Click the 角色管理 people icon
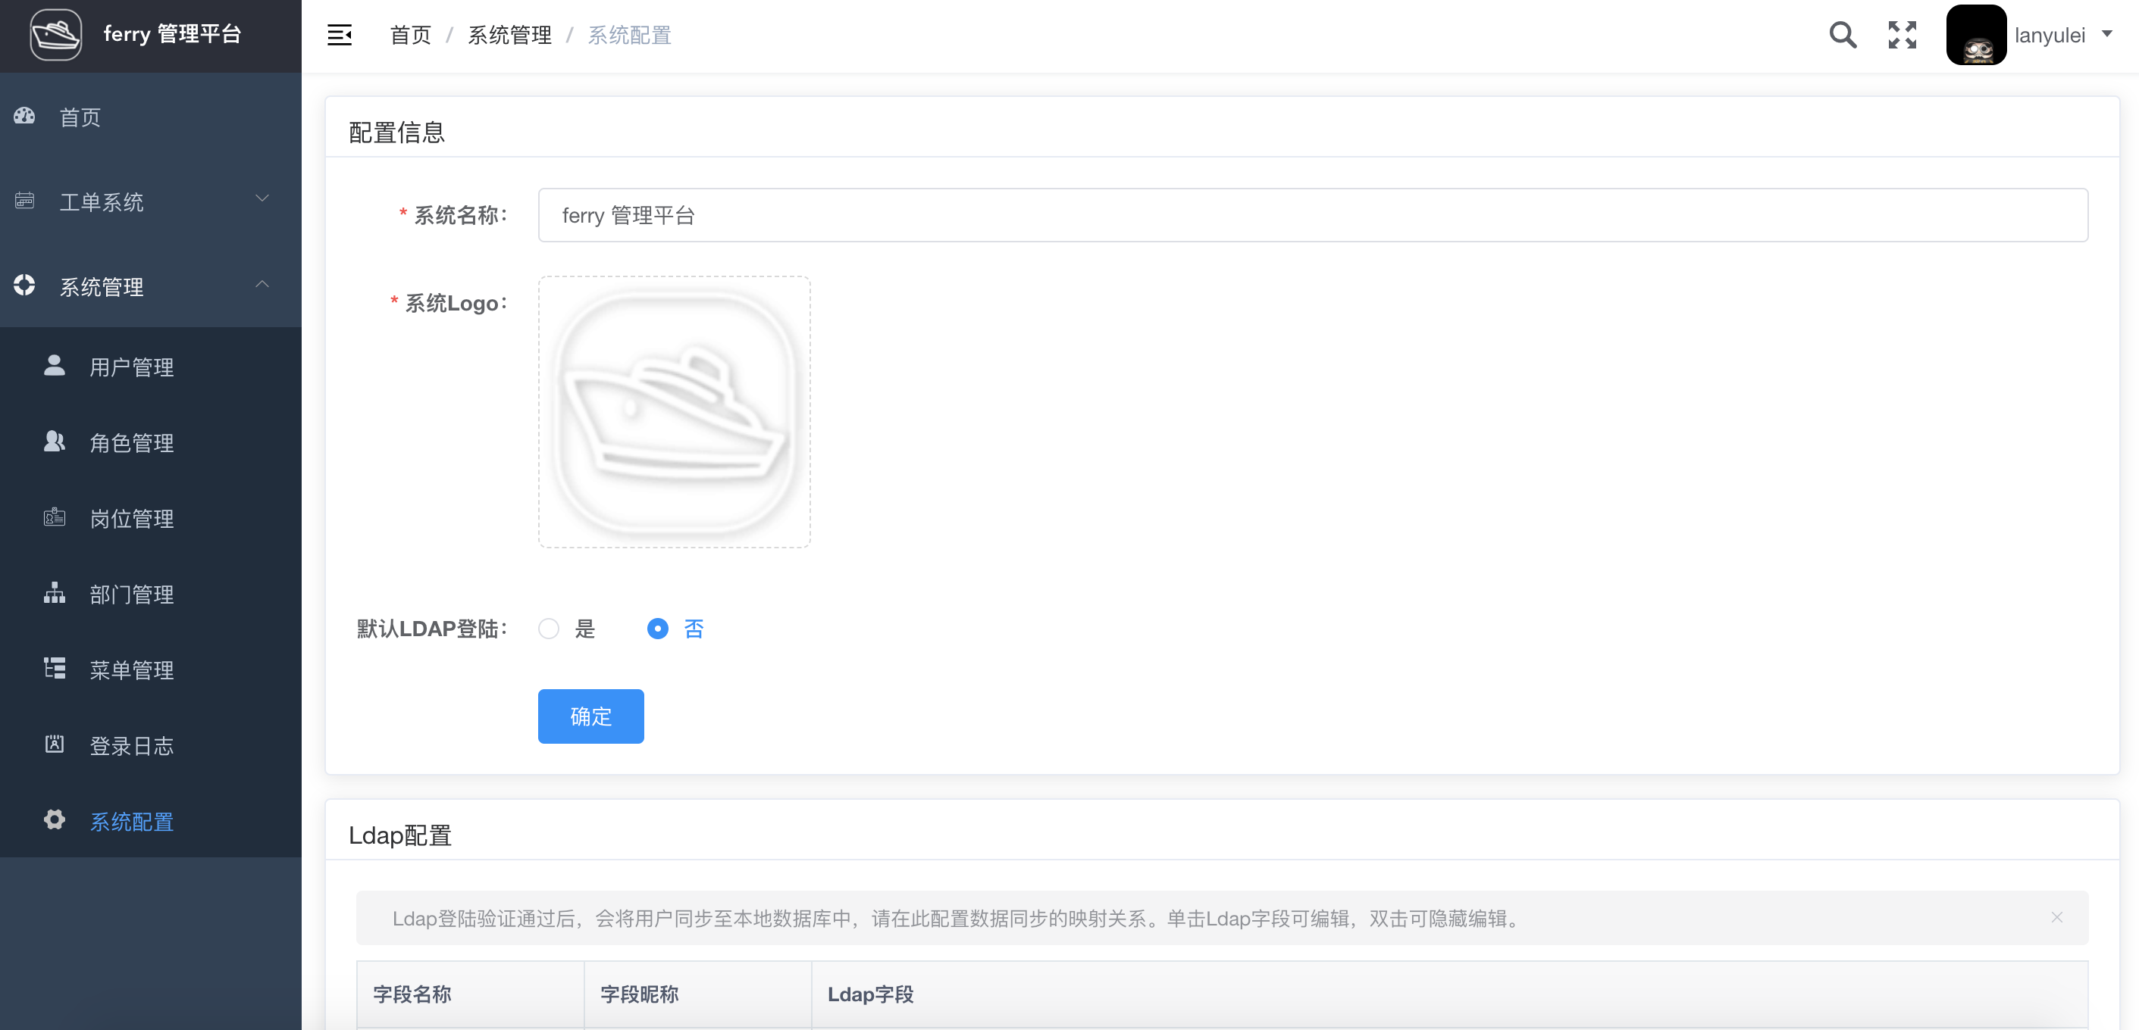Viewport: 2139px width, 1030px height. tap(54, 442)
